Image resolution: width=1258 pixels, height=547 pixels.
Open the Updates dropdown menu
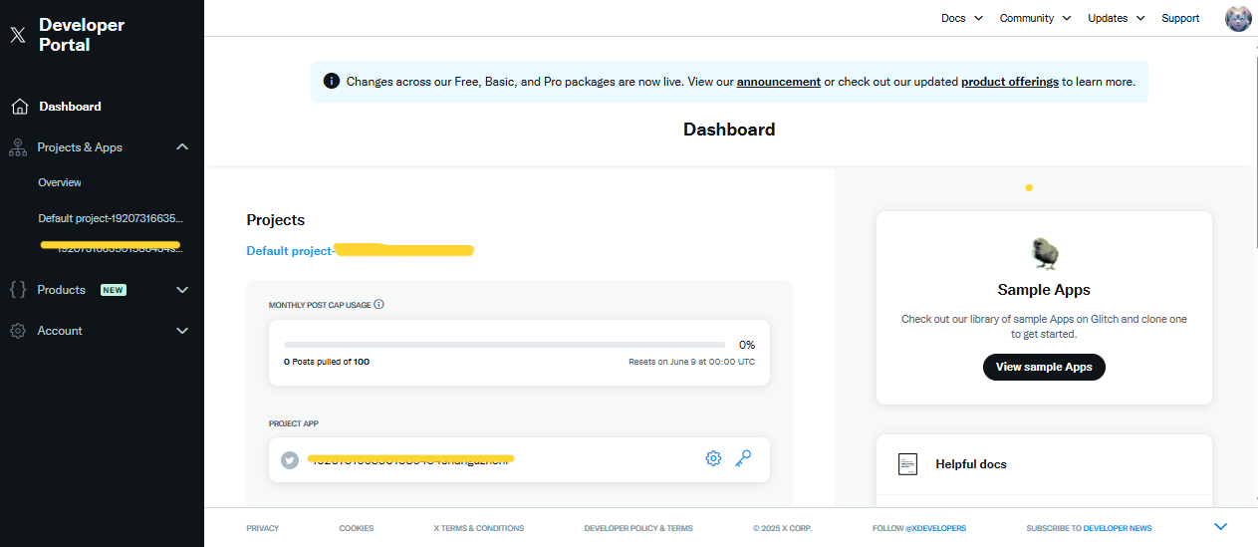point(1117,18)
